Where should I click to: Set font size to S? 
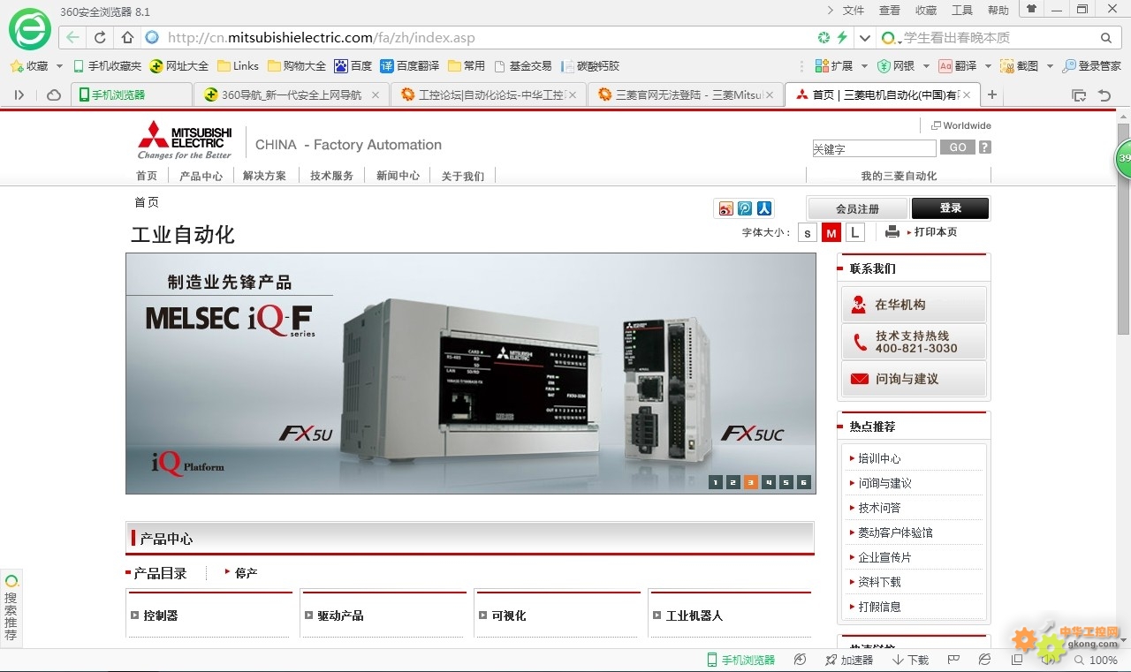pyautogui.click(x=807, y=232)
